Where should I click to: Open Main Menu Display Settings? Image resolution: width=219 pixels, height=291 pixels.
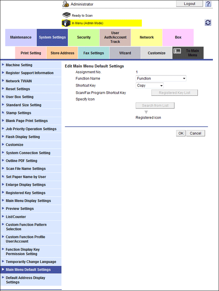point(31,201)
